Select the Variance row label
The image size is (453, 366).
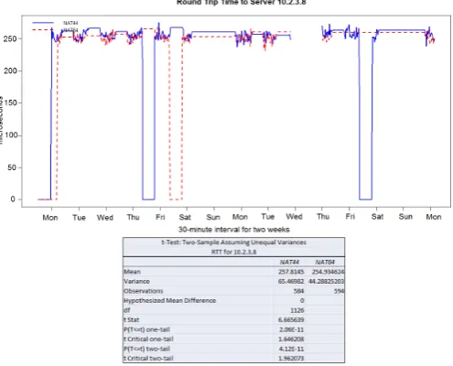(x=136, y=281)
